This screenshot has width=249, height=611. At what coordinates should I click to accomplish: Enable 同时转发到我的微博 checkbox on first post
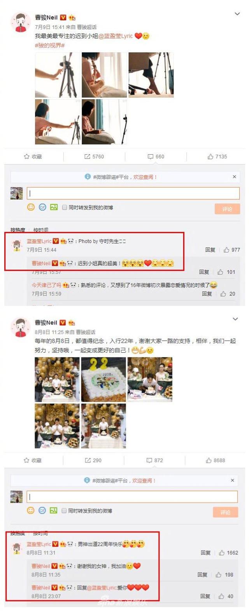pos(65,208)
